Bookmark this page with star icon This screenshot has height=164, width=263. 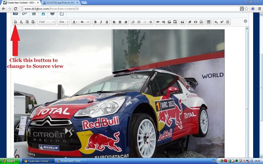[x=246, y=9]
